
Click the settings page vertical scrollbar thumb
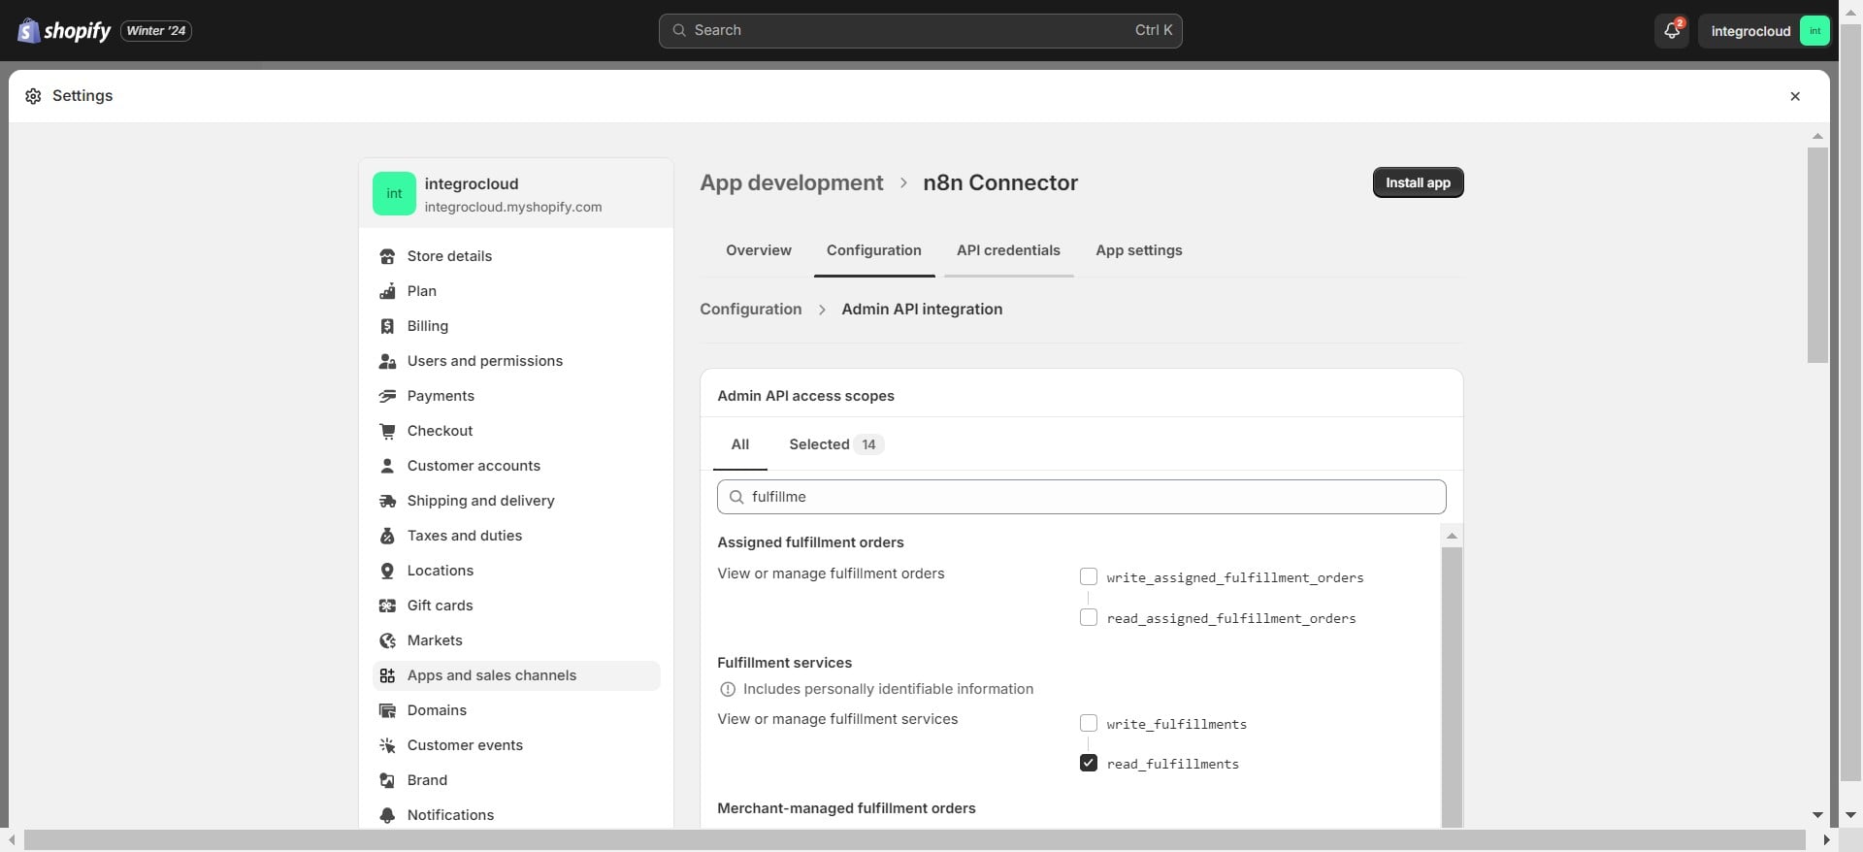[x=1817, y=255]
